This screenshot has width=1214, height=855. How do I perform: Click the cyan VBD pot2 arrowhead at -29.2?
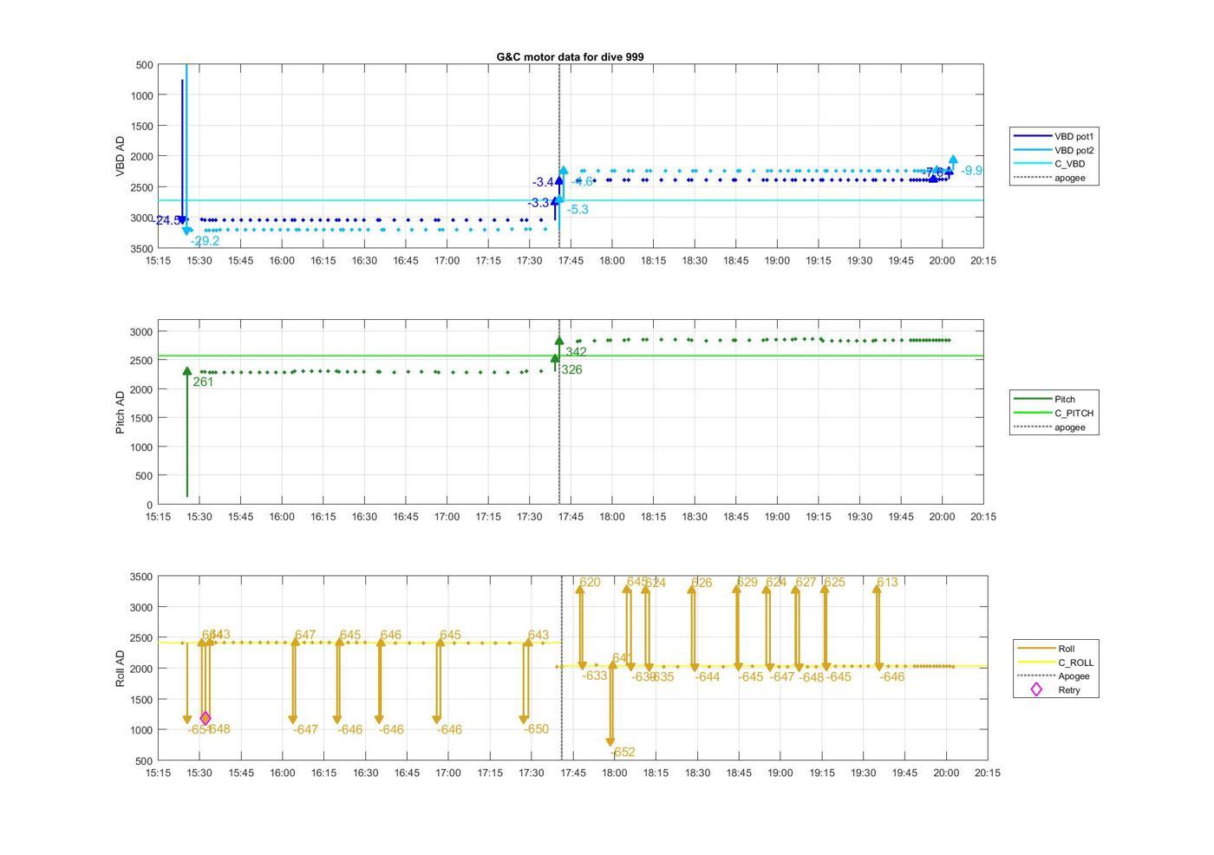[x=187, y=231]
